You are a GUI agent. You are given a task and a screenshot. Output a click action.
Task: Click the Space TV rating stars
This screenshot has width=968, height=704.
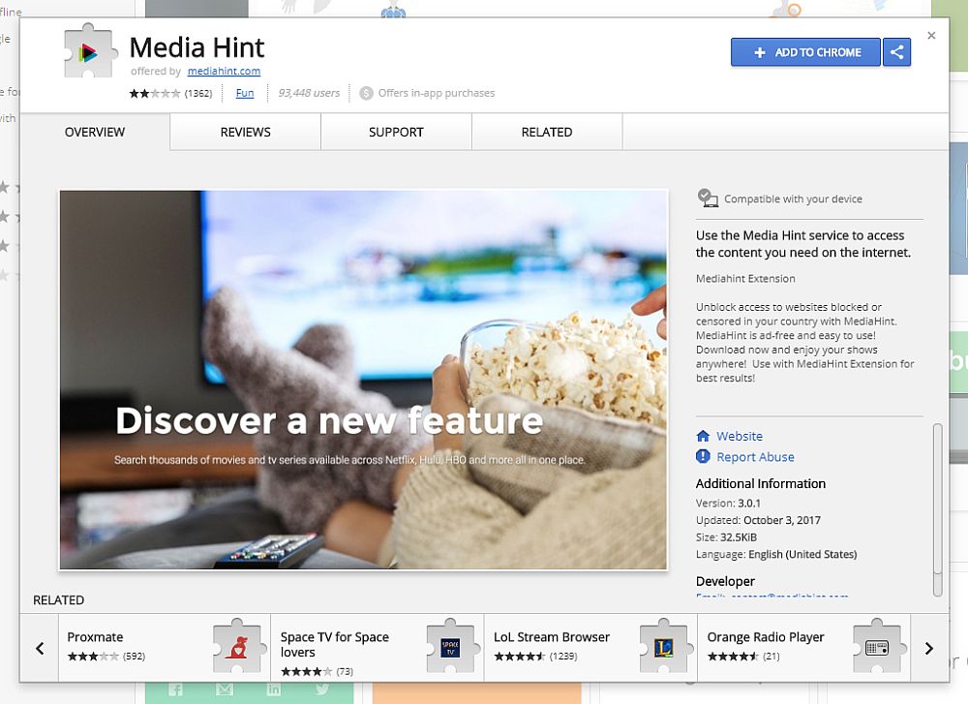[307, 672]
